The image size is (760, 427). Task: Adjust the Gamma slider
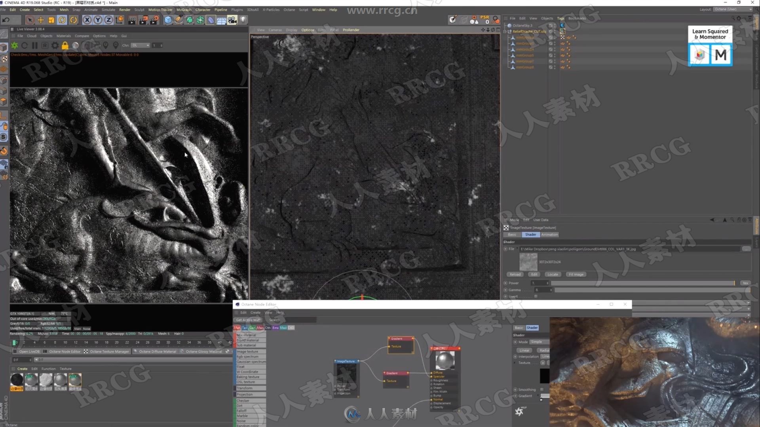coord(652,290)
